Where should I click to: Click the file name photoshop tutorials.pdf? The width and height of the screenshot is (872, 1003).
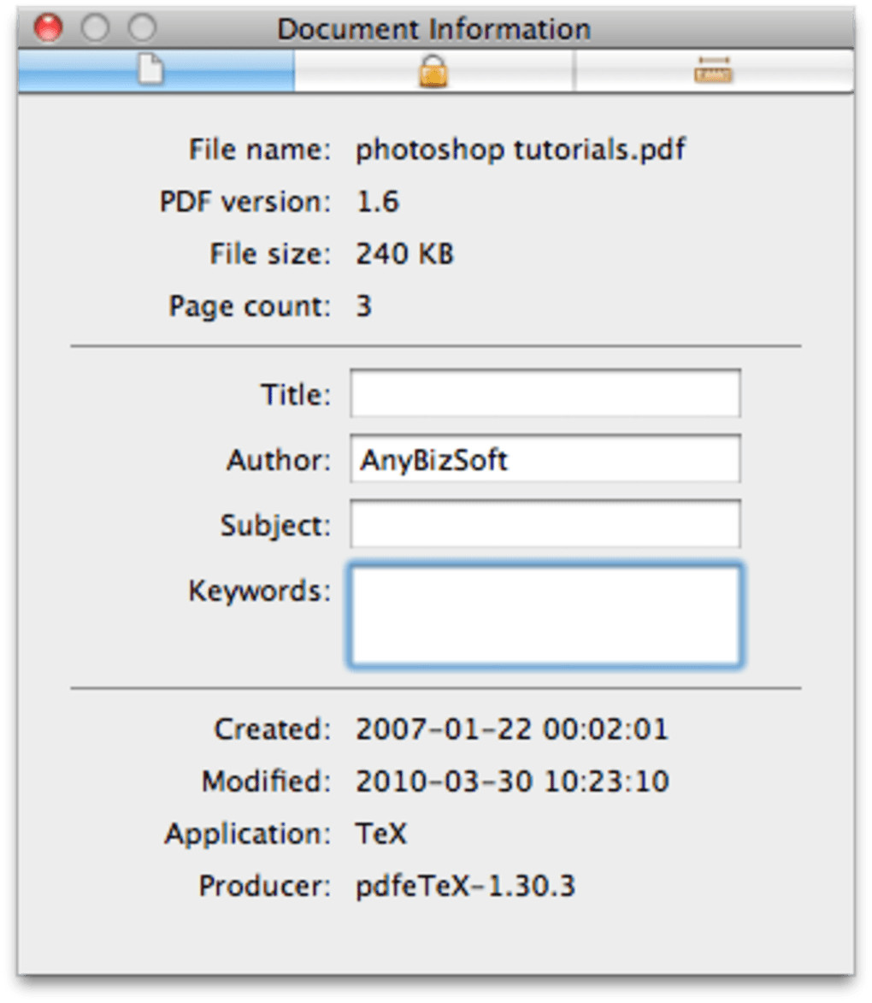pos(521,150)
